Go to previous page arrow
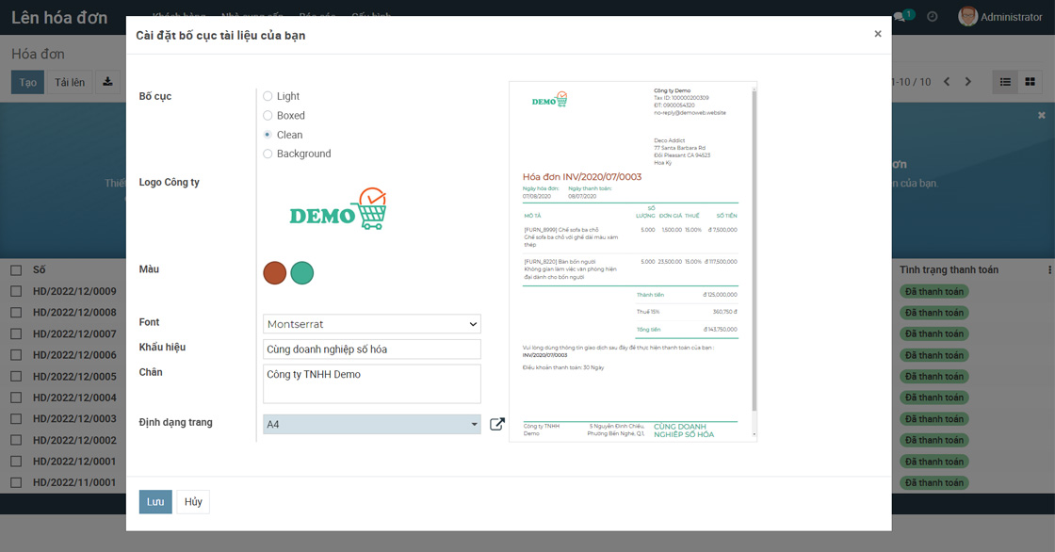 coord(947,82)
